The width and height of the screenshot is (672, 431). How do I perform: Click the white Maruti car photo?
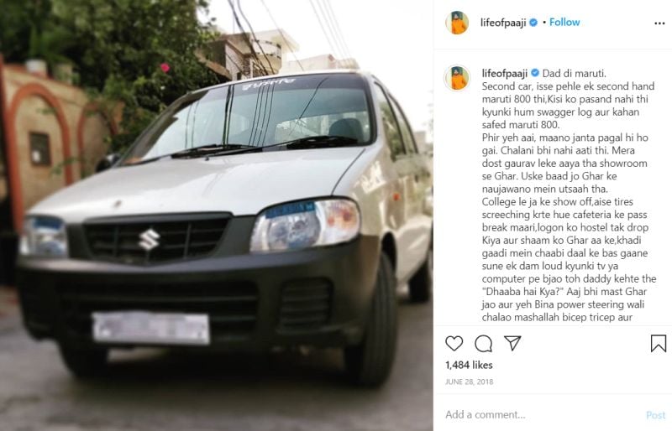[x=217, y=215]
